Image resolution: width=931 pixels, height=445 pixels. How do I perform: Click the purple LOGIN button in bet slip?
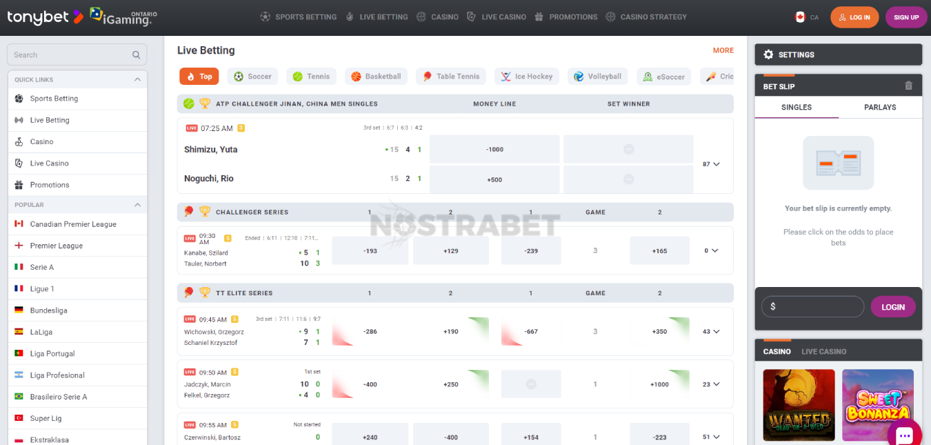[893, 307]
